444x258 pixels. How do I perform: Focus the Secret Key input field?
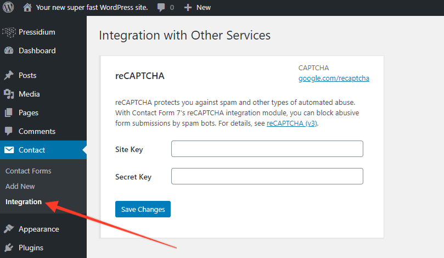coord(267,176)
